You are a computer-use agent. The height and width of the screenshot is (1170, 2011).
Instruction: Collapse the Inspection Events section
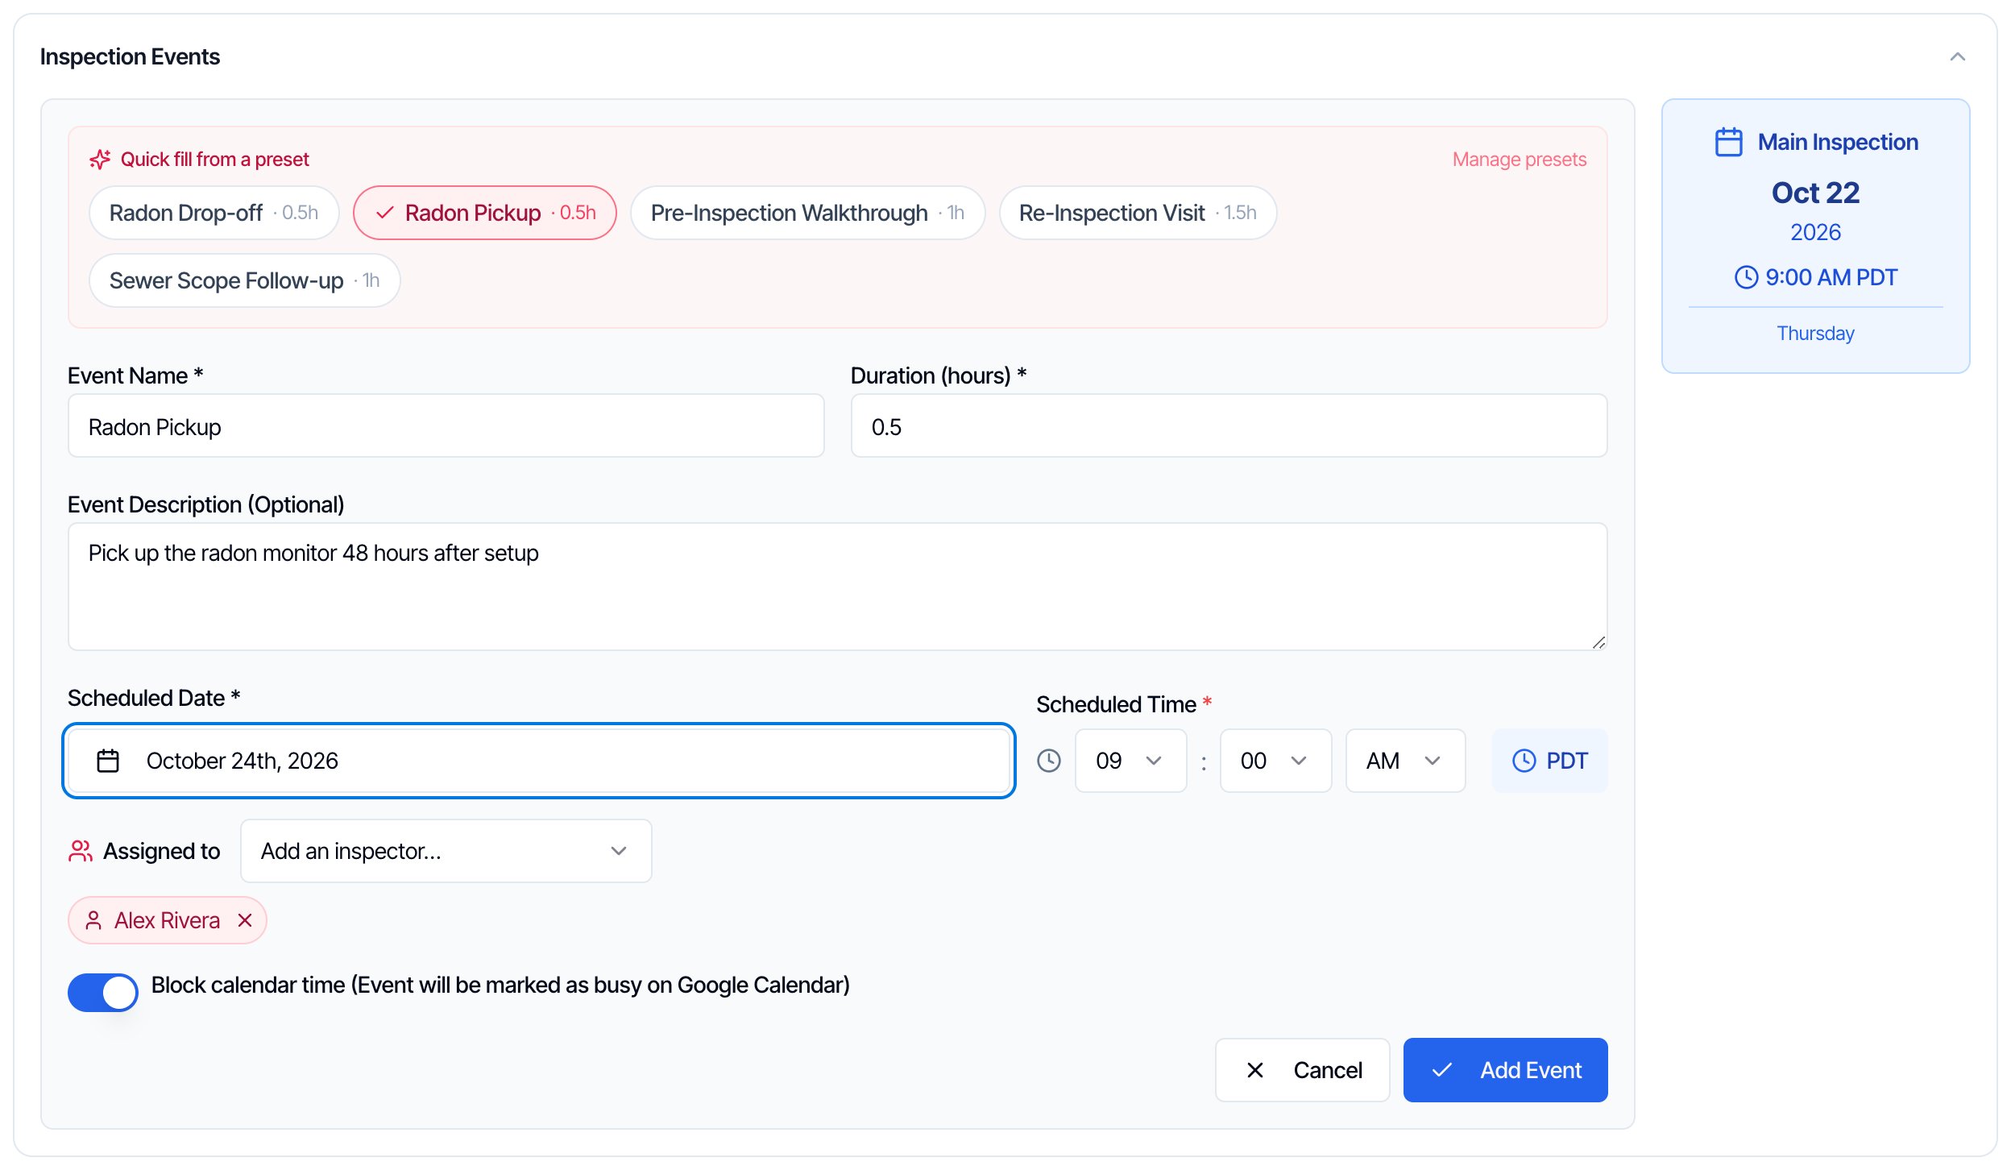(x=1957, y=56)
